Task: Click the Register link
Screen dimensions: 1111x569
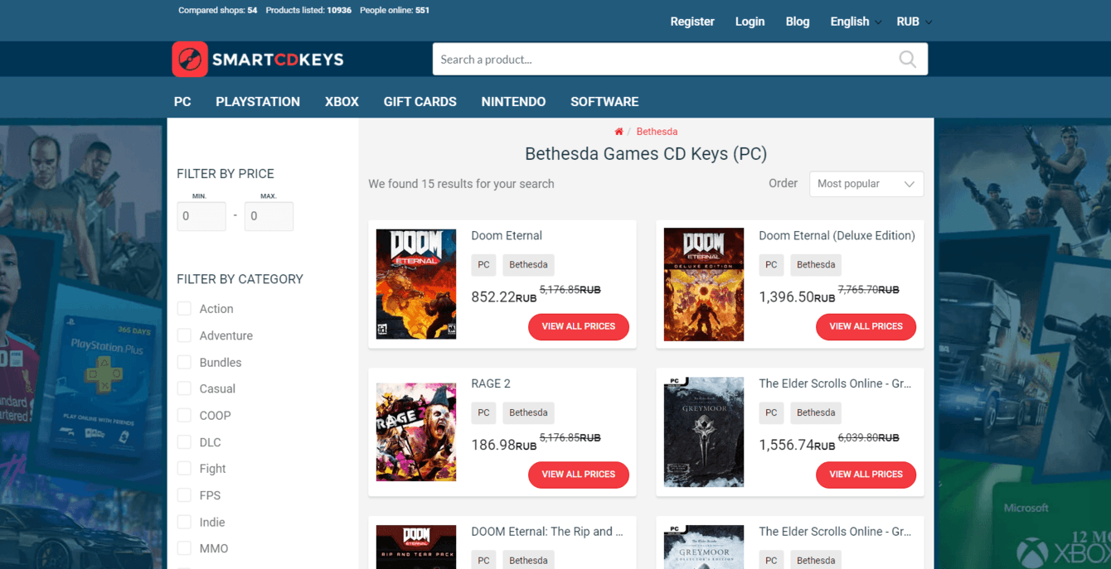Action: 692,22
